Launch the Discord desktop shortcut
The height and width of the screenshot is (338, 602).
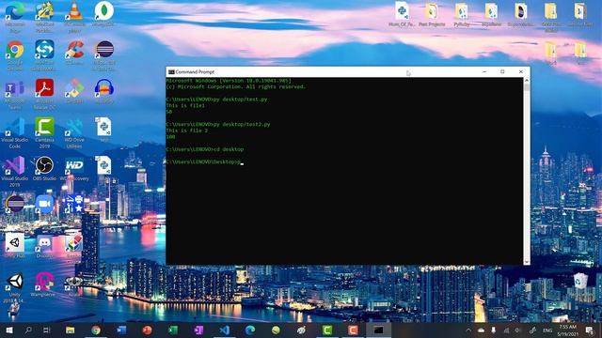coord(44,245)
